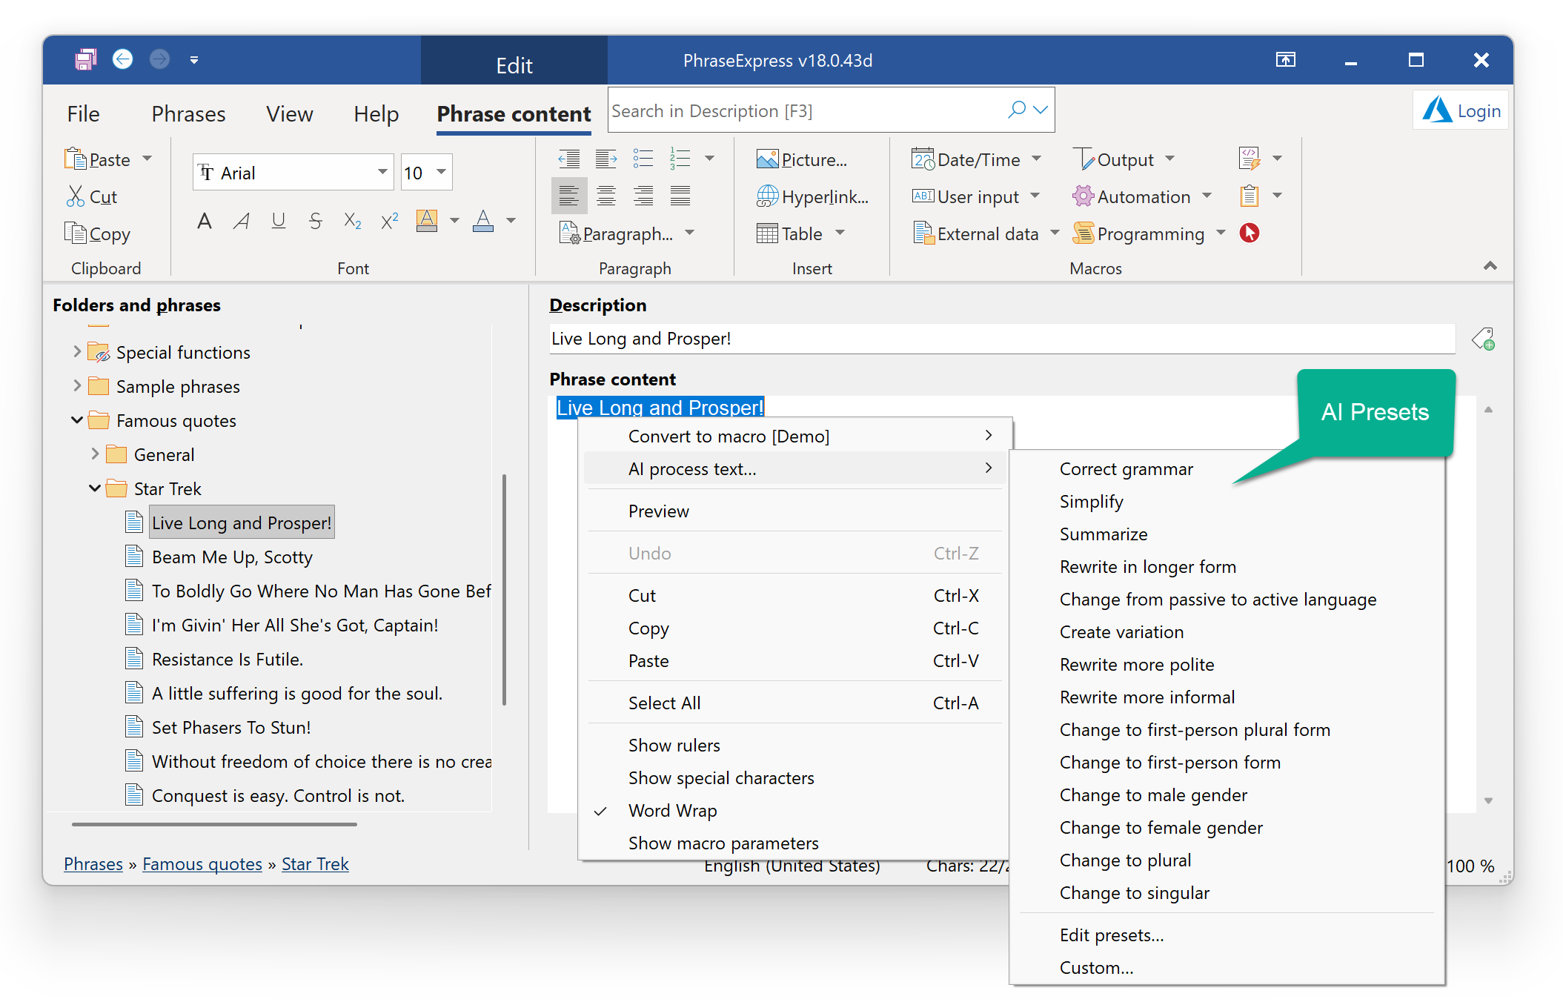The width and height of the screenshot is (1563, 1002).
Task: Apply Subscript formatting
Action: coord(353,221)
